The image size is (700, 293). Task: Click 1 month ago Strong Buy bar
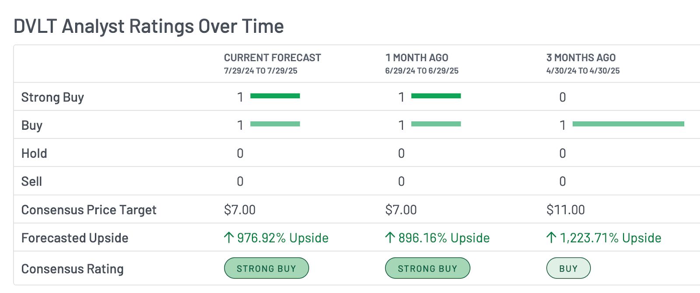(436, 96)
